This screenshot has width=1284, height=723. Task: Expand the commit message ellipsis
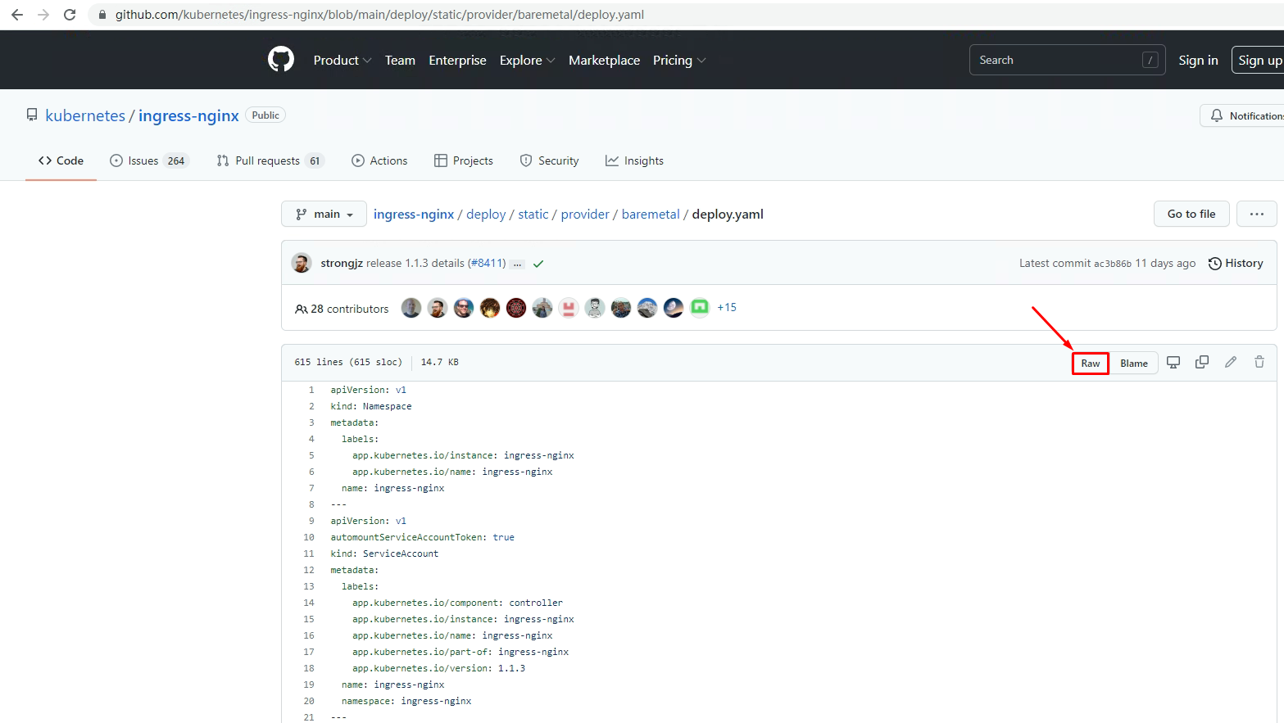[517, 264]
